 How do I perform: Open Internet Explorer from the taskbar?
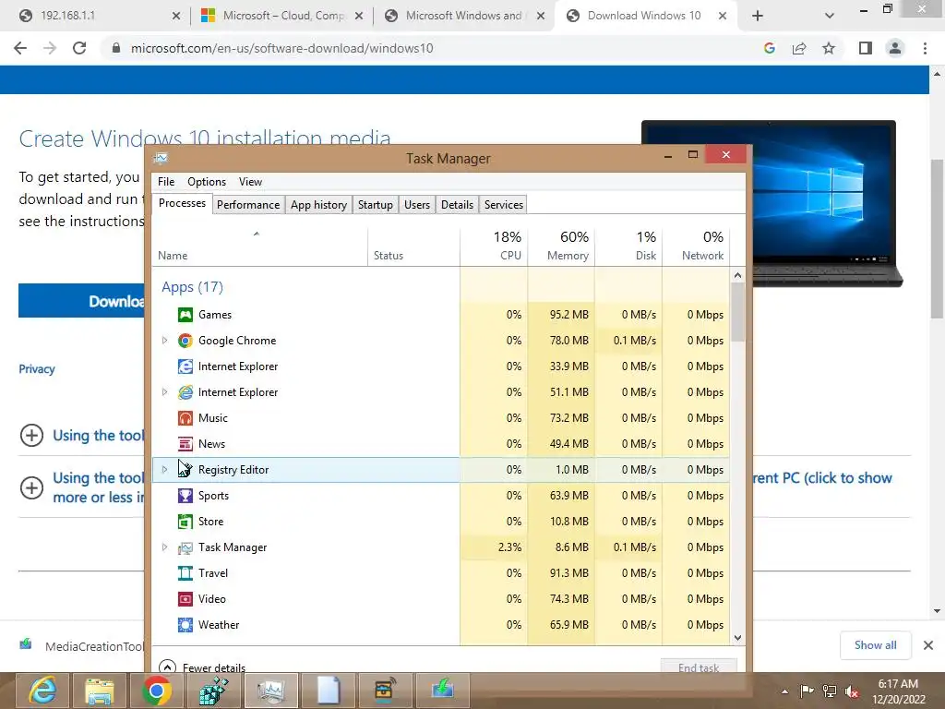pos(42,691)
